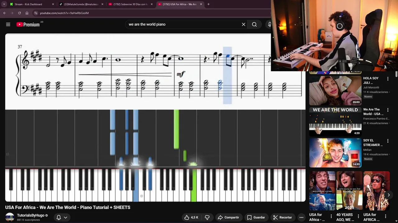Screen dimensions: 398x223
Task: Click the Francesco Parrino channel name
Action: point(376,119)
